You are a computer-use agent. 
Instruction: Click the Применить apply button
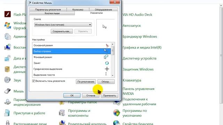(109, 95)
